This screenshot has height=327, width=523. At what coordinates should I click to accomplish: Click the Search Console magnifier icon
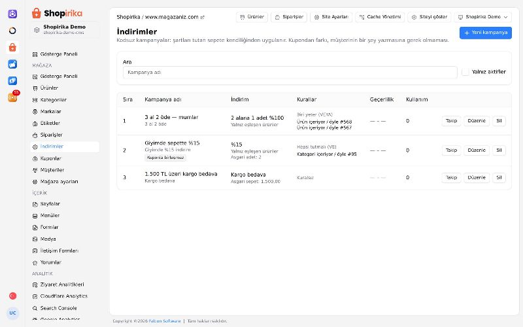point(35,308)
